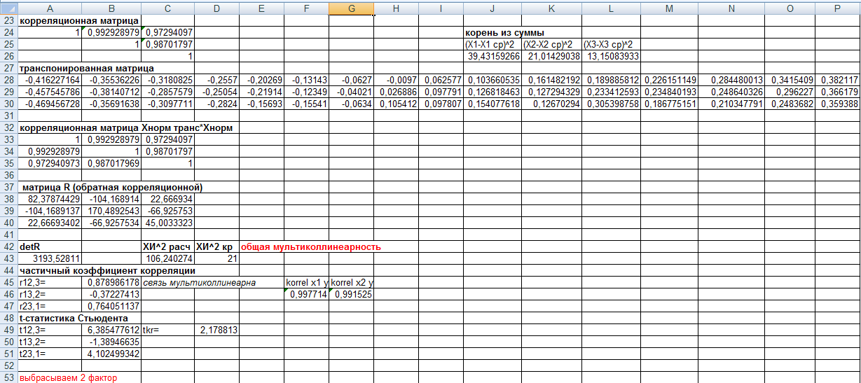Click value 0,764051137
The height and width of the screenshot is (383, 861).
pos(111,307)
